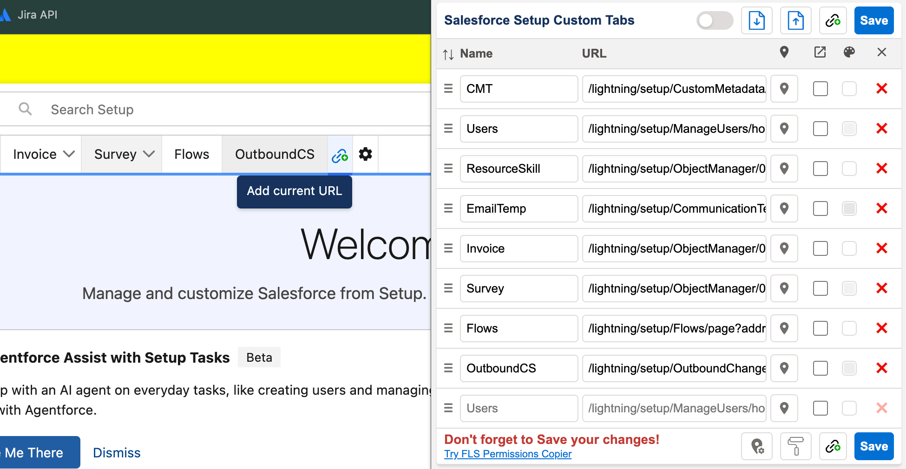
Task: Open the Invoice tab
Action: pyautogui.click(x=35, y=154)
